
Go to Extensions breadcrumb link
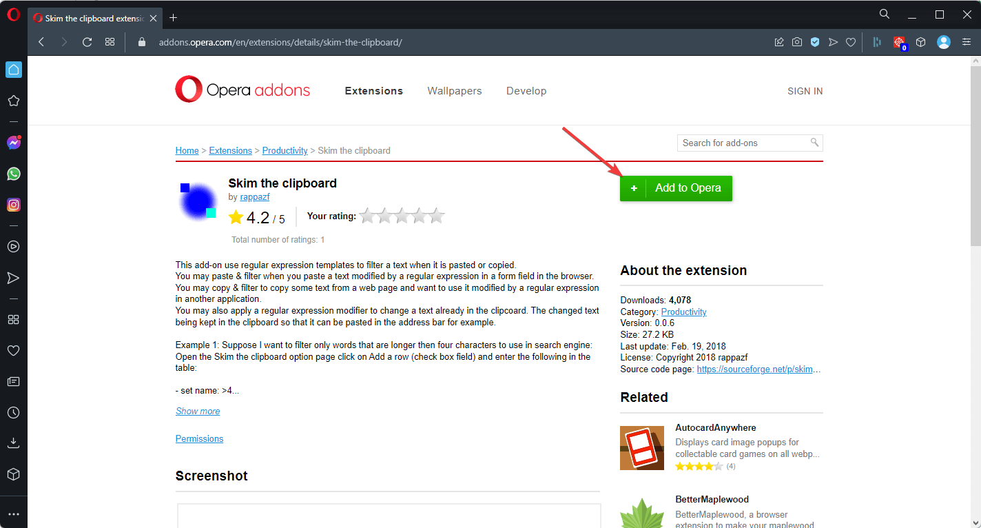(231, 150)
